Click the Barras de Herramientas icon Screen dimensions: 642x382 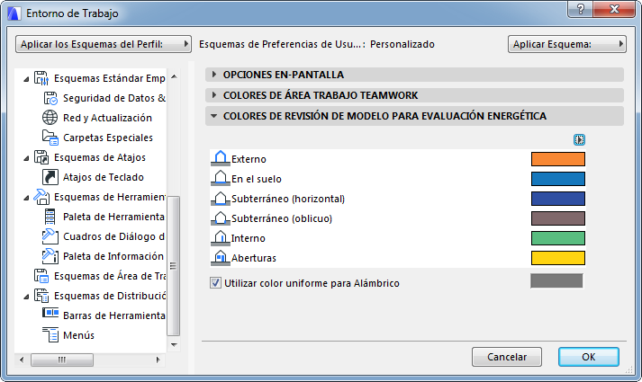tap(50, 315)
